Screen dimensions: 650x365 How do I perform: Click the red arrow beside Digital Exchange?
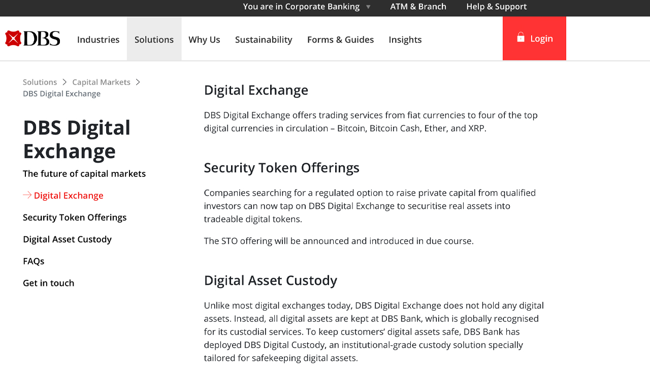[26, 195]
